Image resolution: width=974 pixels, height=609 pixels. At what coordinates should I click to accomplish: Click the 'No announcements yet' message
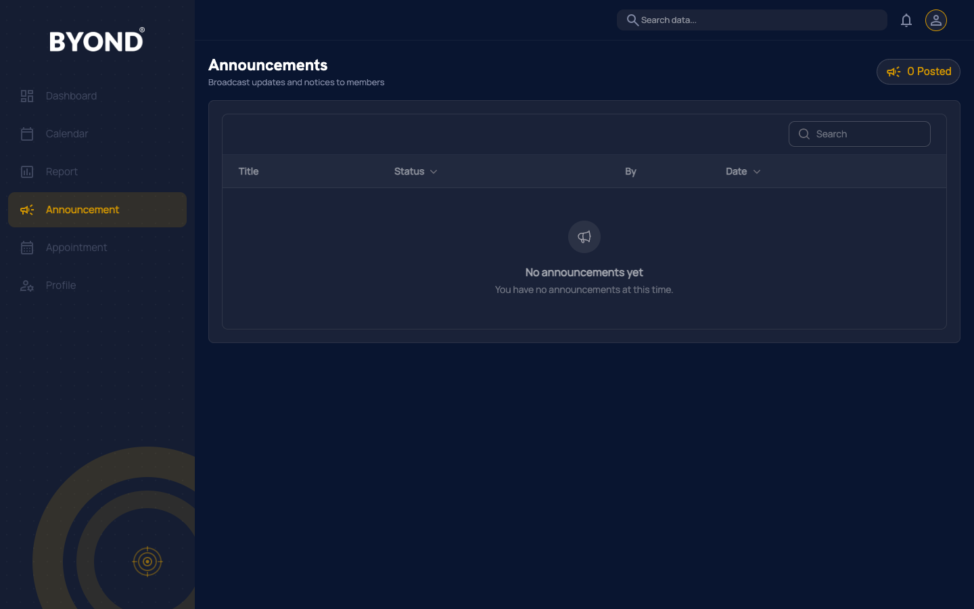[x=584, y=272]
